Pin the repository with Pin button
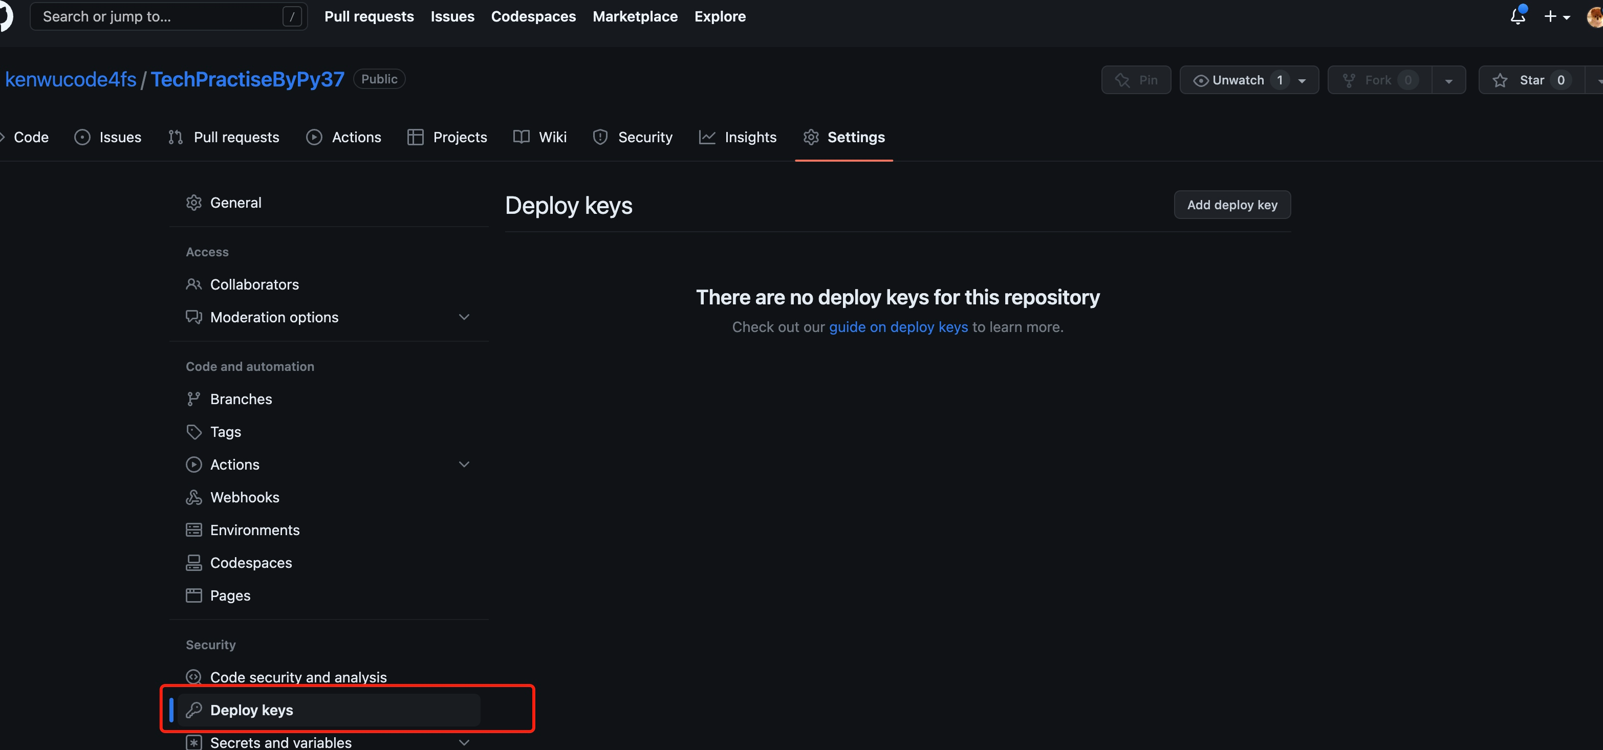This screenshot has height=750, width=1603. [x=1136, y=80]
